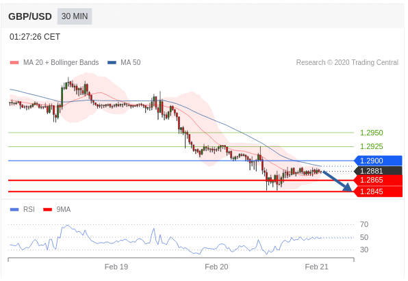
Task: Select the blue MA 50 legend swatch
Action: (x=112, y=63)
